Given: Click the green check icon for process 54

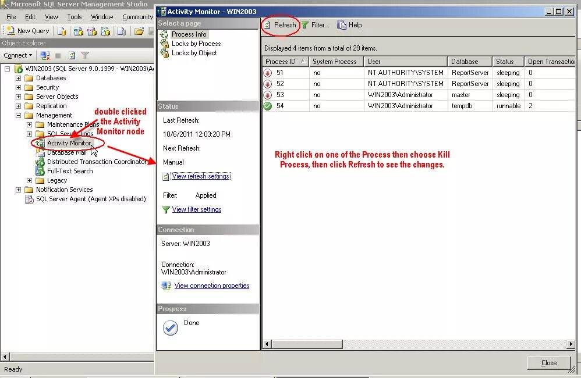Looking at the screenshot, I should 268,106.
